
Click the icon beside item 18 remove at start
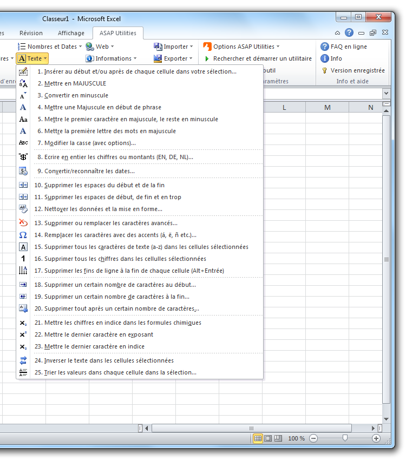coord(23,285)
